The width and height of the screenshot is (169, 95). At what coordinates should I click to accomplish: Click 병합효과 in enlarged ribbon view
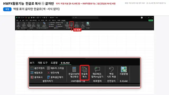click(x=36, y=73)
